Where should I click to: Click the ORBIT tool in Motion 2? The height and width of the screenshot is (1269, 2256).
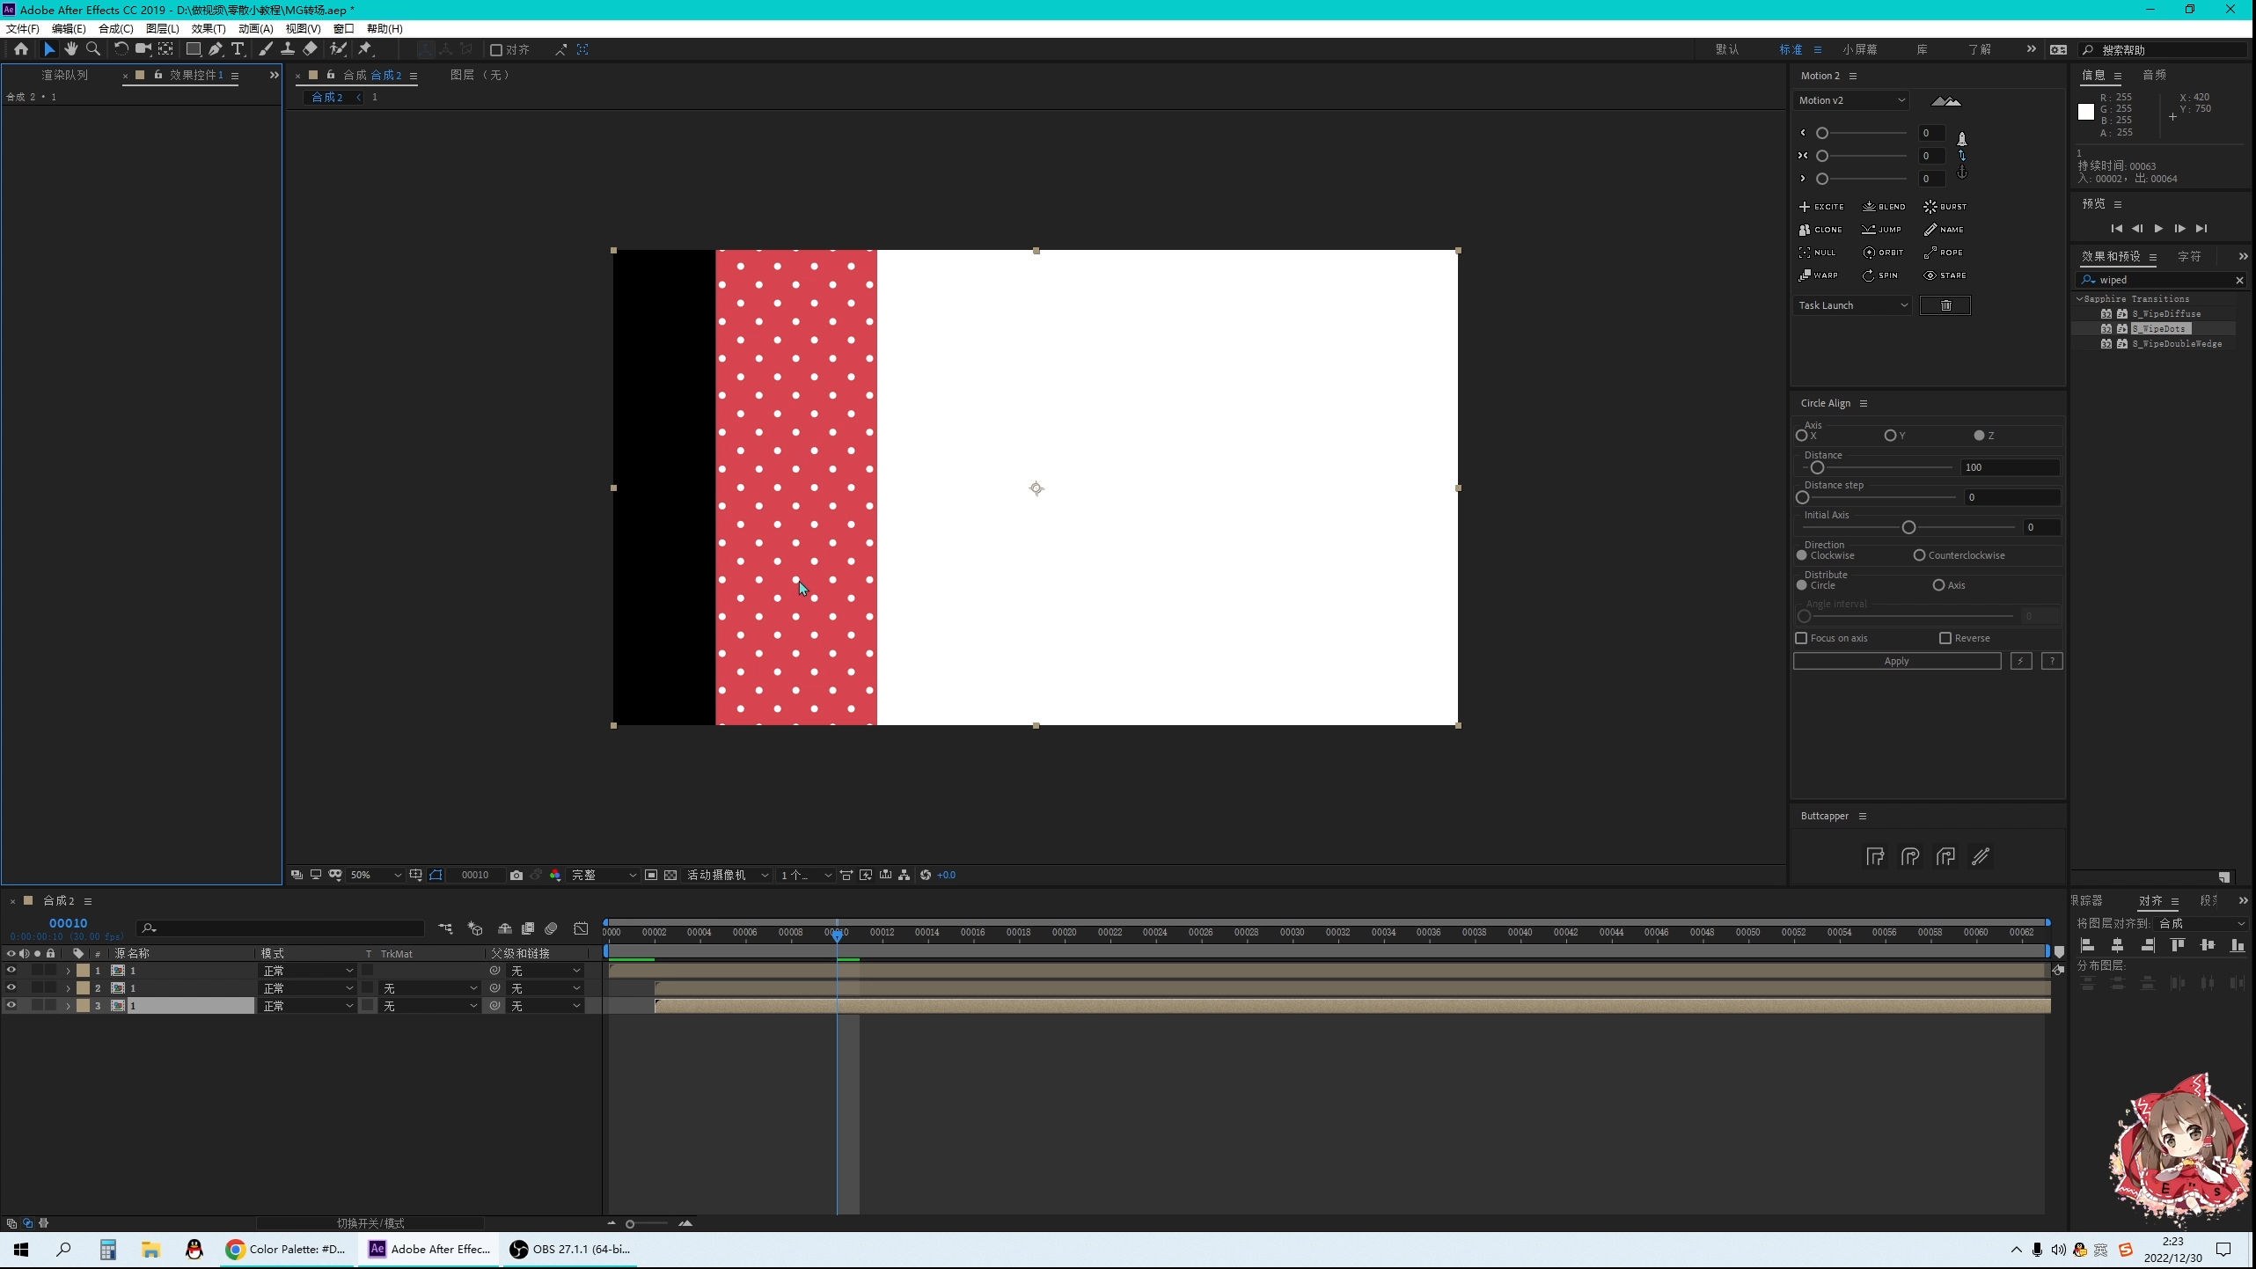[x=1883, y=253]
